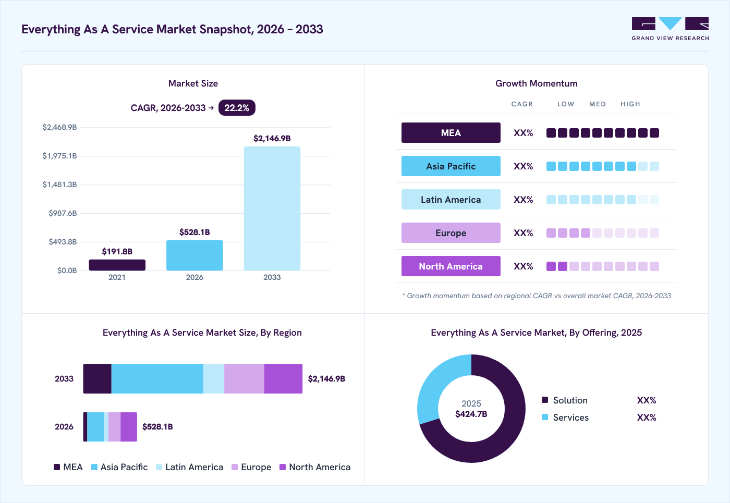Click the Europe region label in Growth Momentum

click(x=451, y=233)
